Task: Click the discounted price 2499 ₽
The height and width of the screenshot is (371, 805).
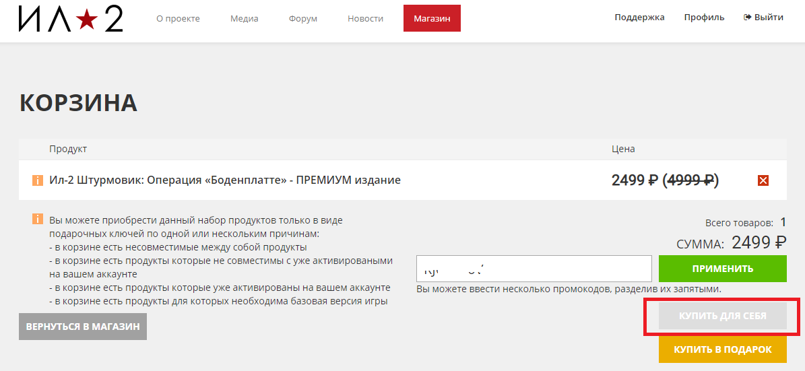Action: 635,180
